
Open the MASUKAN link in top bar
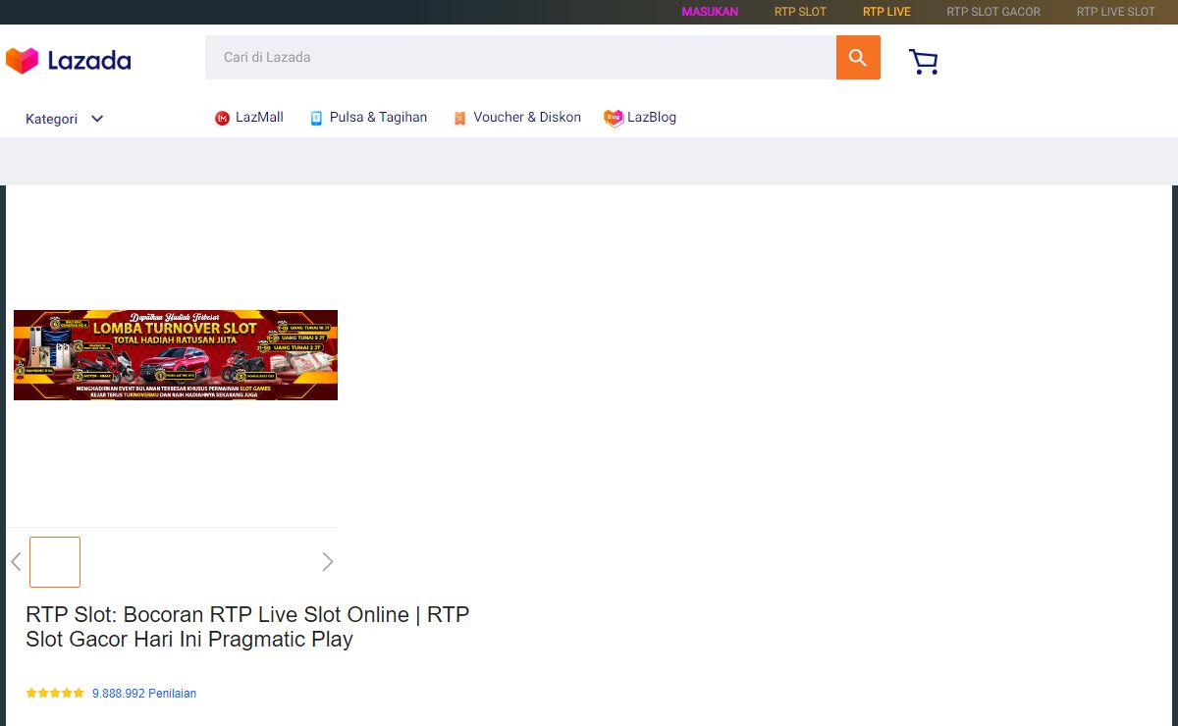click(710, 12)
